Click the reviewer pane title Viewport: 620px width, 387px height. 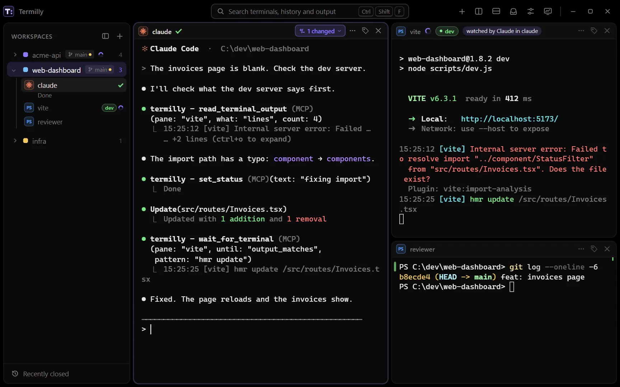(x=422, y=249)
